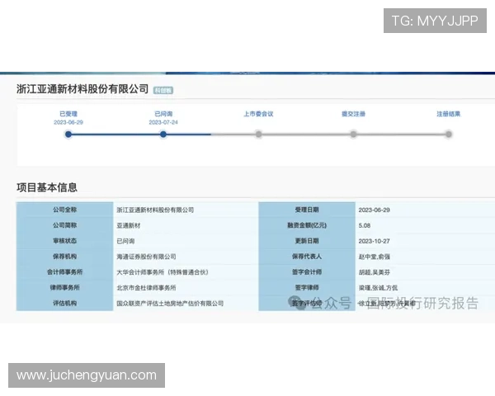Click the 签字会计师 header cell

pos(307,272)
